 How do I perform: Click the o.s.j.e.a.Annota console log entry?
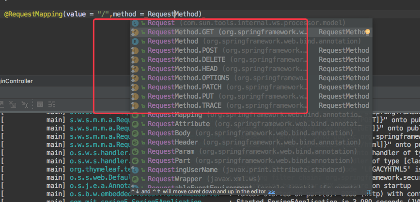(x=100, y=186)
